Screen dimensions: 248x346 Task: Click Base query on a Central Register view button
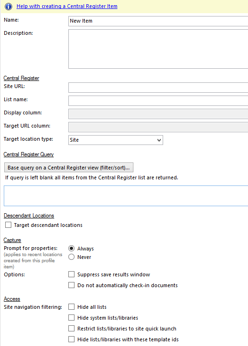click(x=69, y=168)
